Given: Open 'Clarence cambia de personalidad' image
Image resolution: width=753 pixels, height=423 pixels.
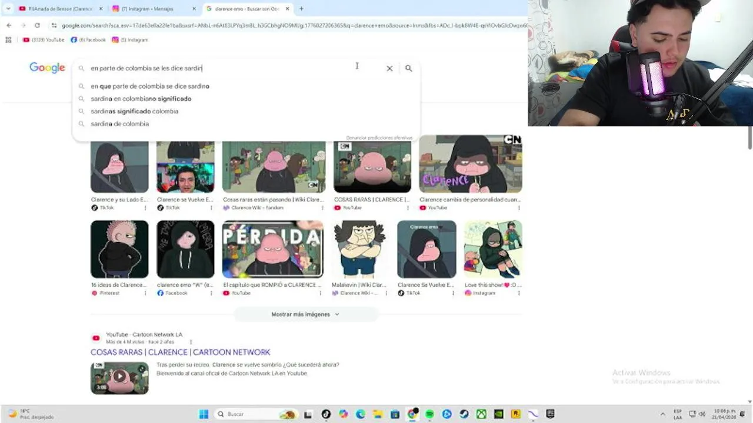Looking at the screenshot, I should [471, 164].
